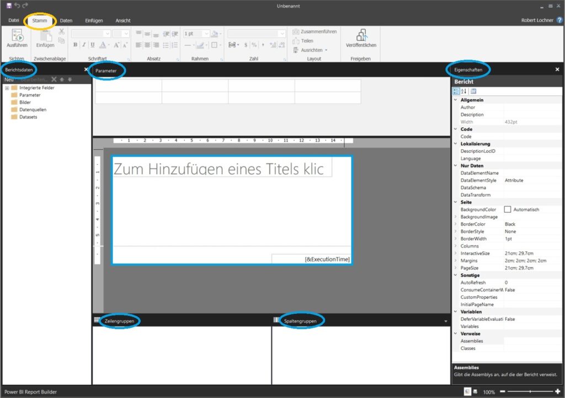Image resolution: width=565 pixels, height=398 pixels.
Task: Open the Datei menu
Action: coord(14,20)
